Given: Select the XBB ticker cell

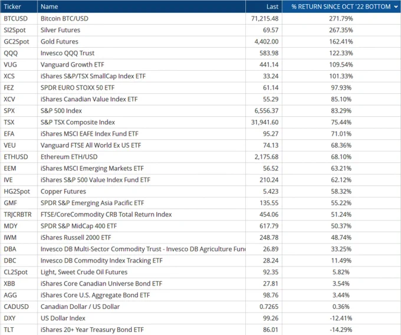Looking at the screenshot, I should (19, 284).
